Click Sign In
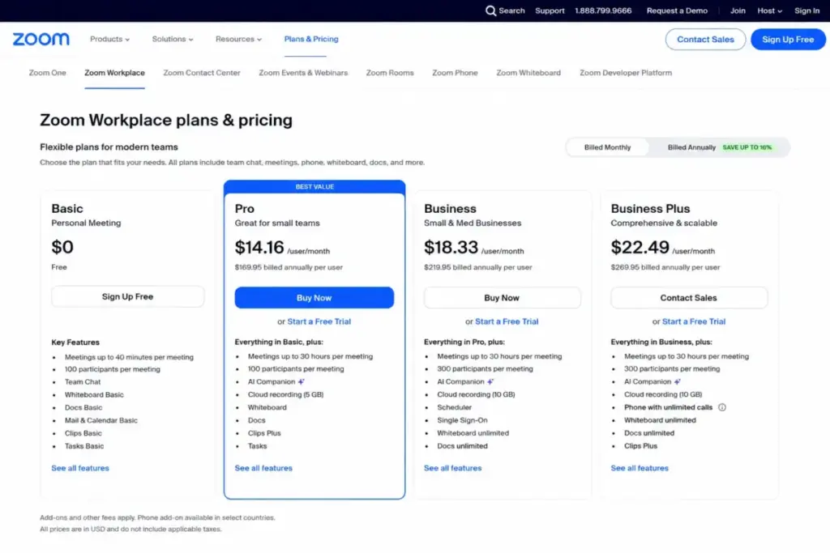The image size is (830, 553). click(806, 11)
